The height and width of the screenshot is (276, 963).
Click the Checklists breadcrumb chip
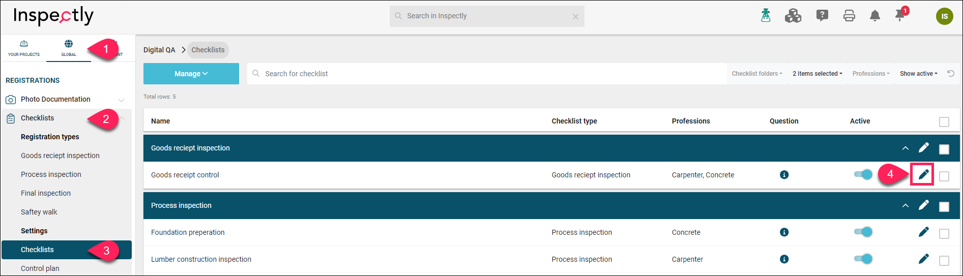point(208,50)
